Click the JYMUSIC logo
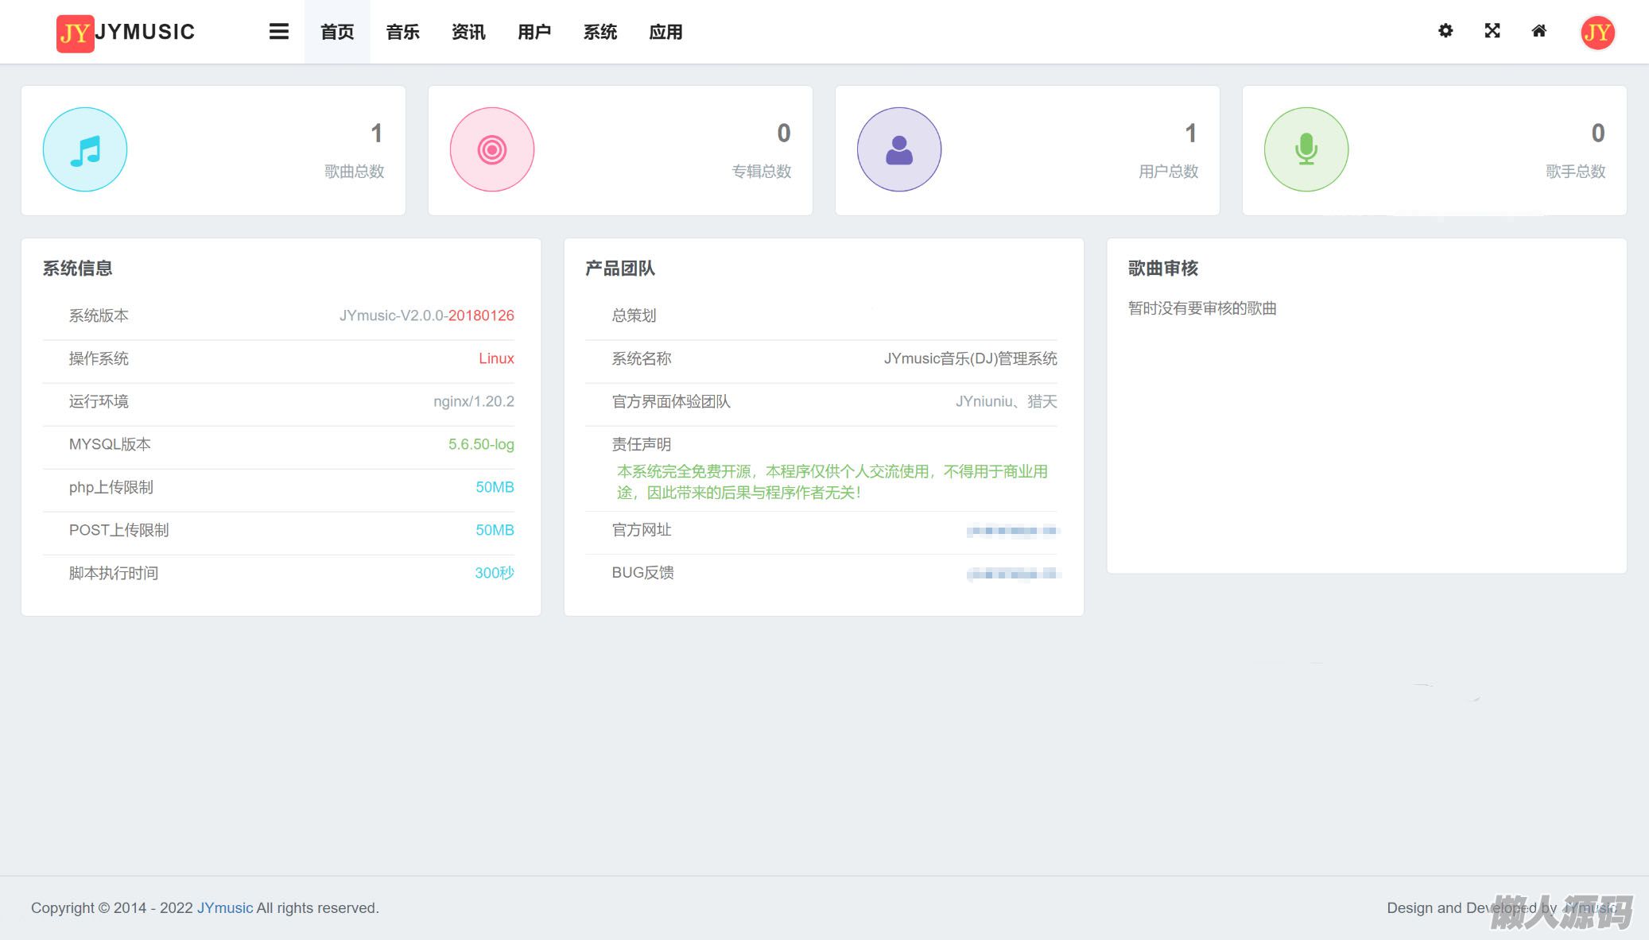Viewport: 1649px width, 940px height. tap(126, 33)
